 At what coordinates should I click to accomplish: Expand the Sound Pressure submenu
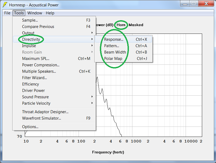point(54,97)
